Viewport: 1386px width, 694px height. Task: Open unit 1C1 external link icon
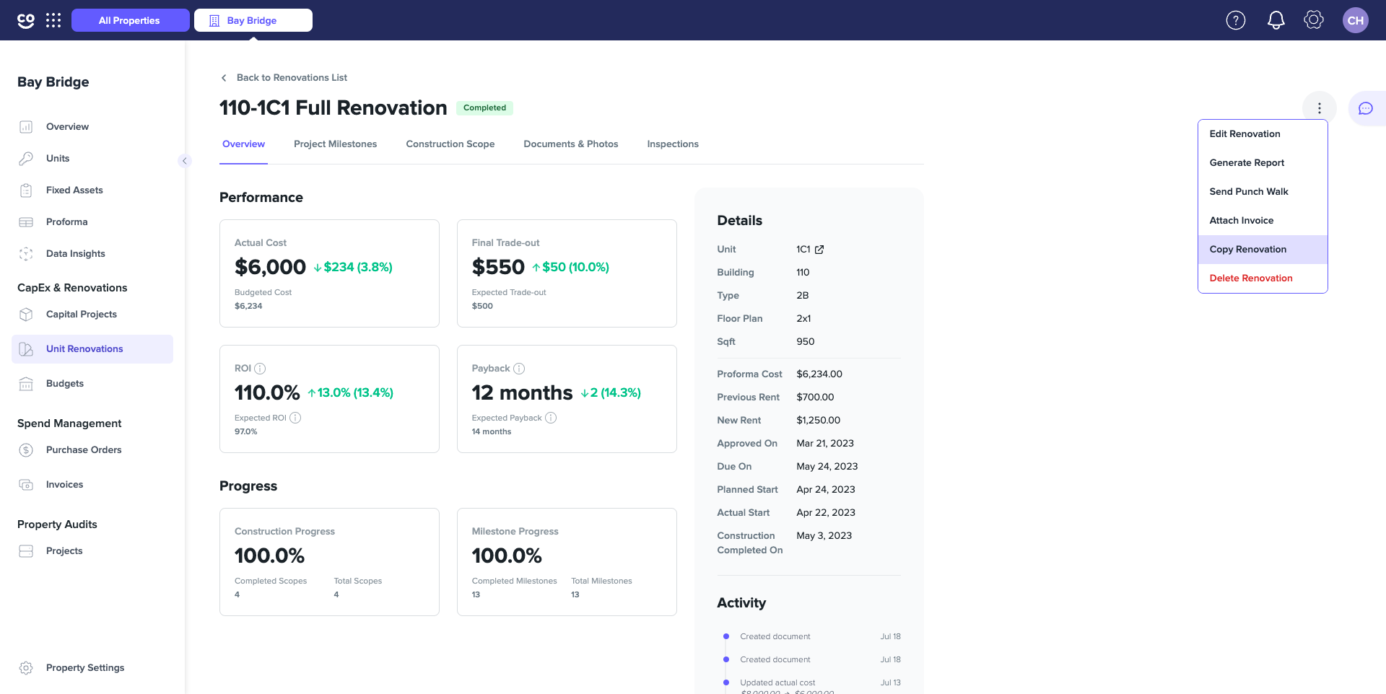click(819, 250)
